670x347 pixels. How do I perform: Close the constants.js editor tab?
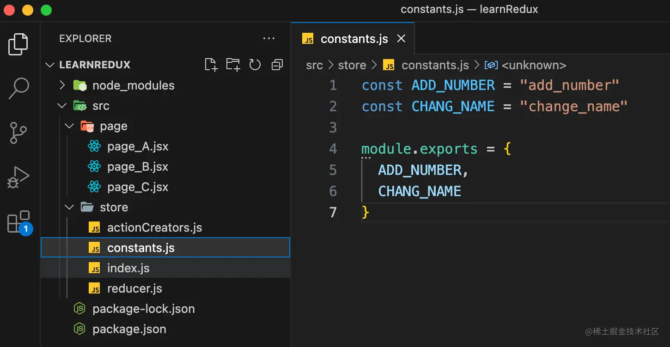(x=401, y=39)
